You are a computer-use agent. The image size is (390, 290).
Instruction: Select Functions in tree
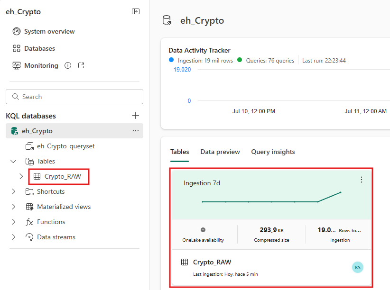tap(51, 222)
